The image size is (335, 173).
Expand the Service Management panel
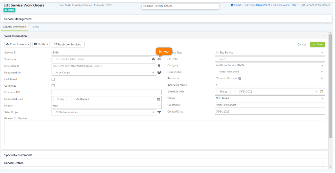[x=327, y=19]
